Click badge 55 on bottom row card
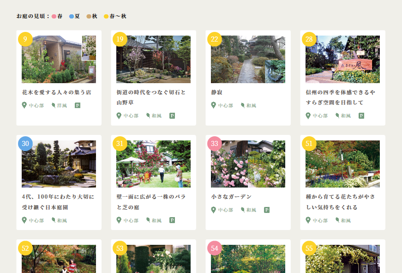This screenshot has width=402, height=273. 309,248
